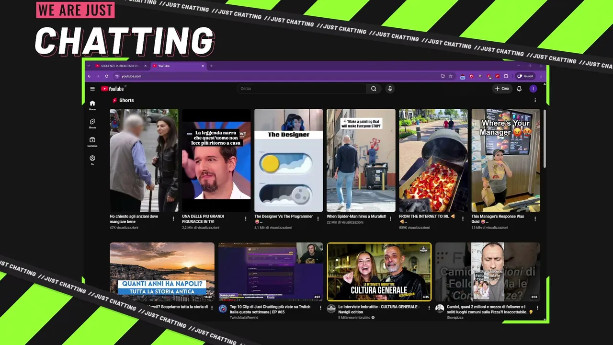Open the tab search dropdown
The width and height of the screenshot is (613, 345).
coord(89,66)
